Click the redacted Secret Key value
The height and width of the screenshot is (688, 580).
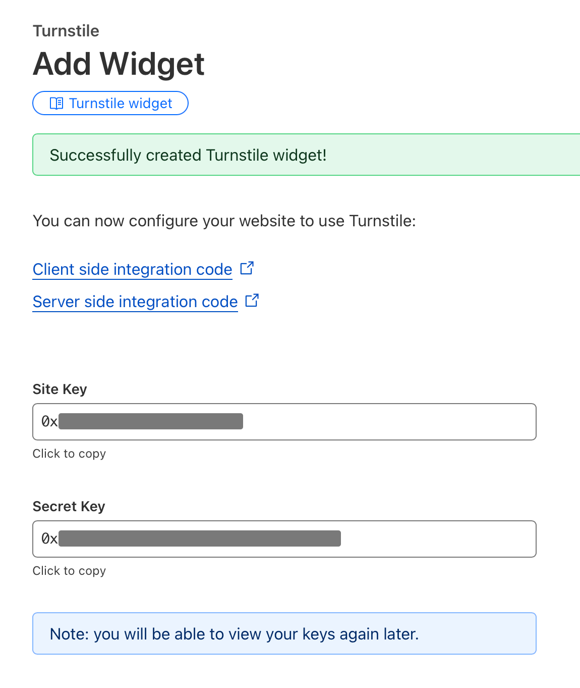point(200,538)
